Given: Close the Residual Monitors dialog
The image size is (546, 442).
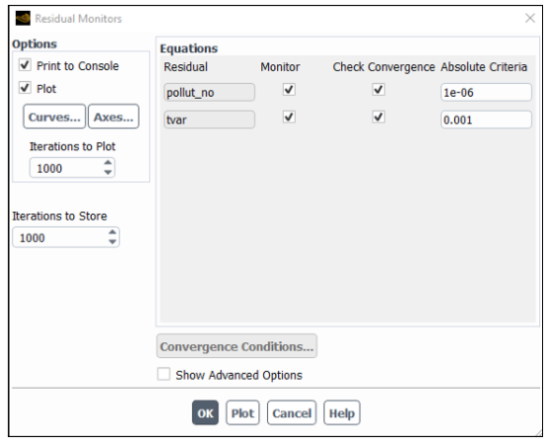Looking at the screenshot, I should pos(530,18).
